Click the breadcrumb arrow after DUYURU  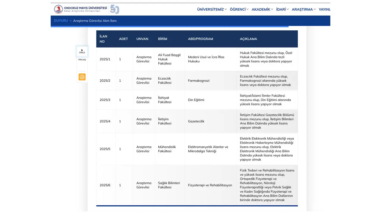pos(71,21)
